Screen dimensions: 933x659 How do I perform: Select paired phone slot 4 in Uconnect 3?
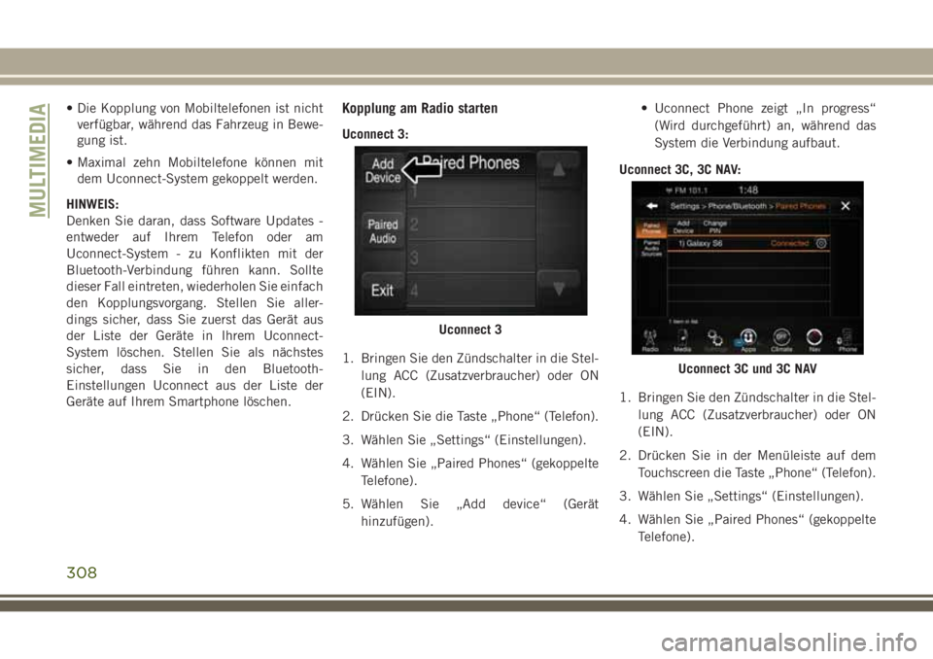pyautogui.click(x=472, y=291)
